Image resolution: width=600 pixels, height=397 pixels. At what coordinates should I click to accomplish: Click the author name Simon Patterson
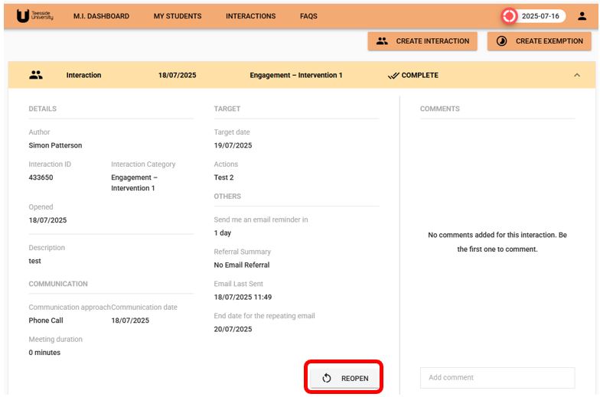55,145
